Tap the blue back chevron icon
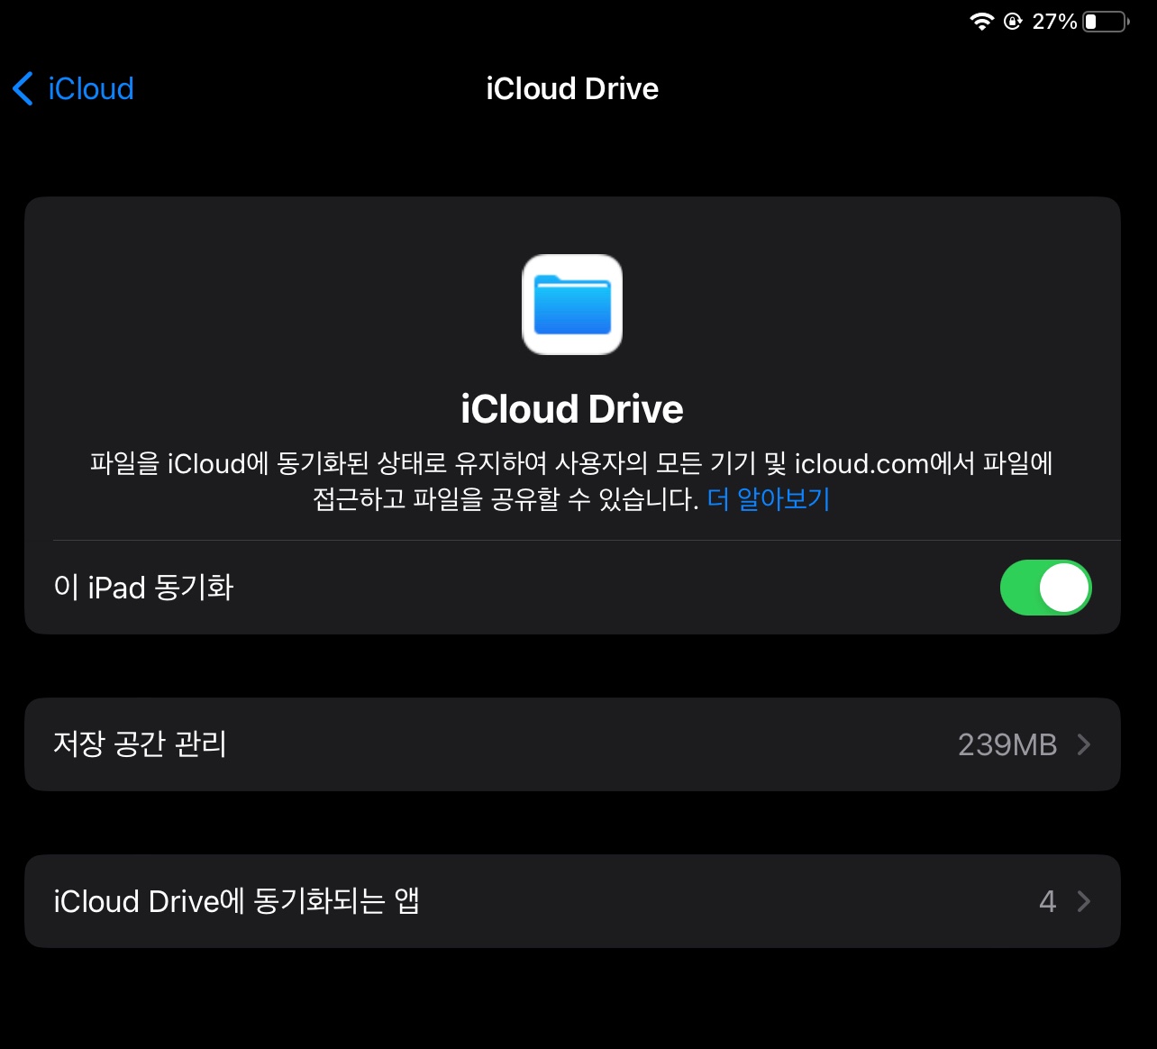This screenshot has height=1049, width=1157. tap(23, 88)
